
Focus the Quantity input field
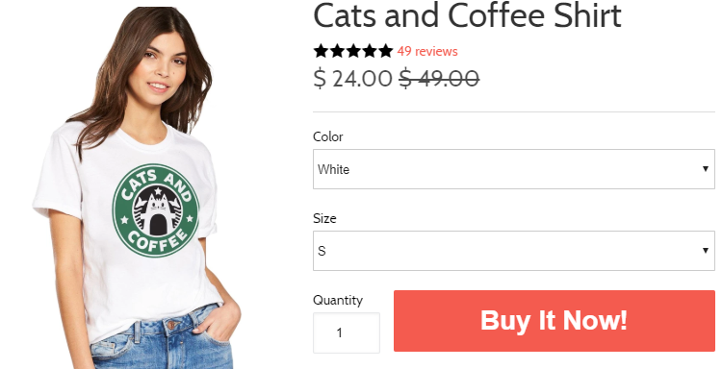point(347,333)
